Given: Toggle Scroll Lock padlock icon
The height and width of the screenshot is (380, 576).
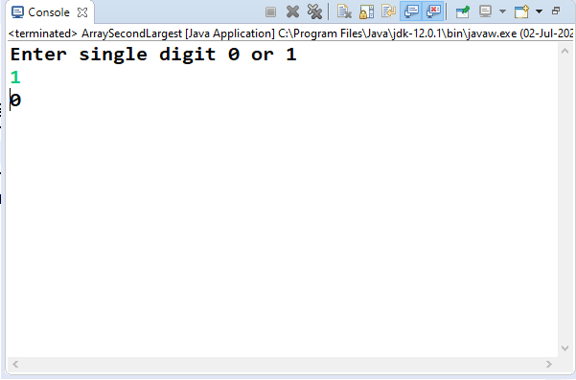Looking at the screenshot, I should pos(366,11).
